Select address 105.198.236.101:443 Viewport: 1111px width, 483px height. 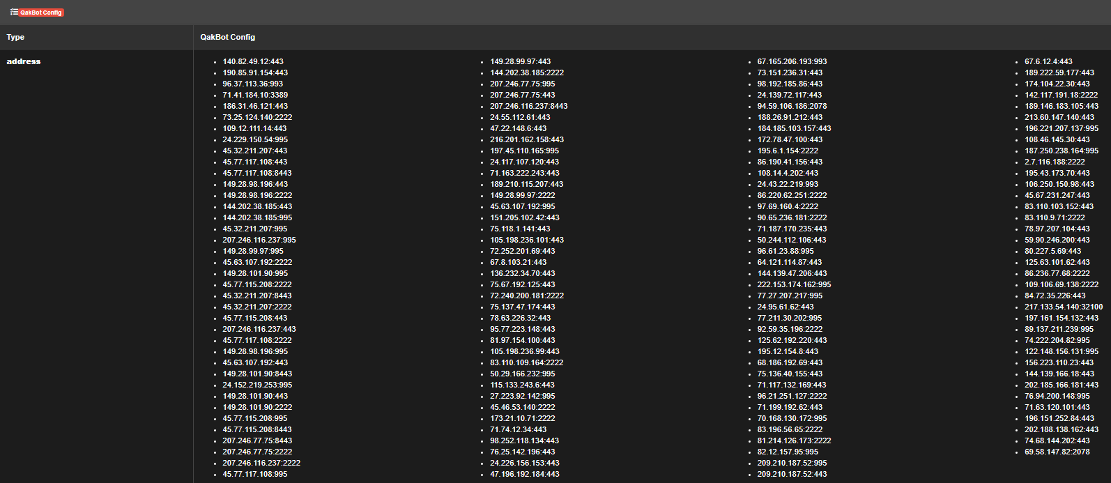point(527,240)
